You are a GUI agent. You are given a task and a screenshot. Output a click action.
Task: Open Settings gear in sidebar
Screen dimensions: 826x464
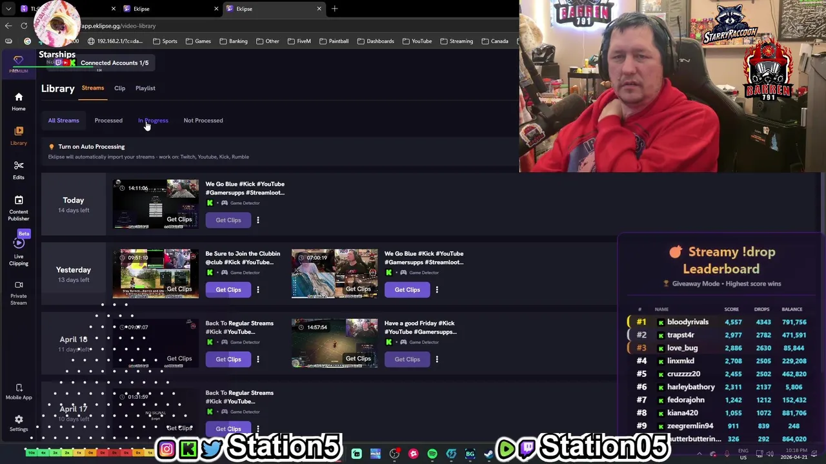(x=19, y=423)
